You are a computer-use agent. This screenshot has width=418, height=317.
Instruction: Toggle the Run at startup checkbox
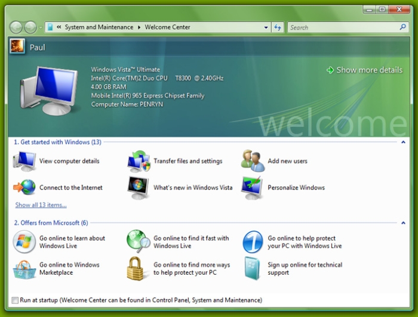pos(15,300)
